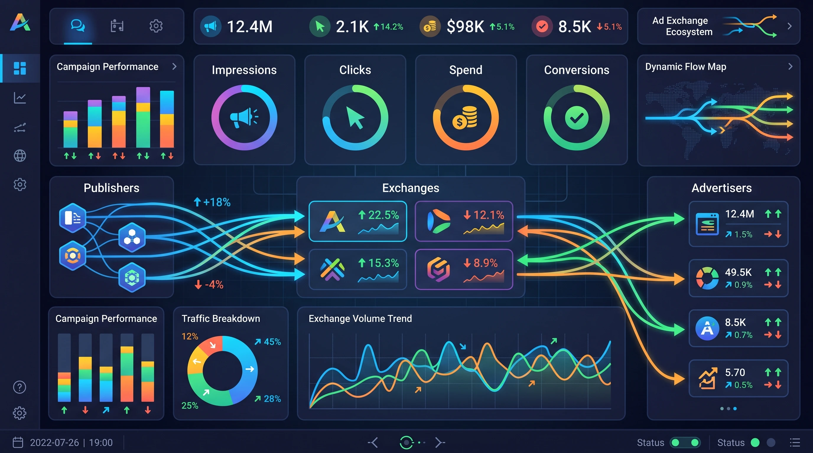
Task: Open the Spend coins ring
Action: click(466, 117)
